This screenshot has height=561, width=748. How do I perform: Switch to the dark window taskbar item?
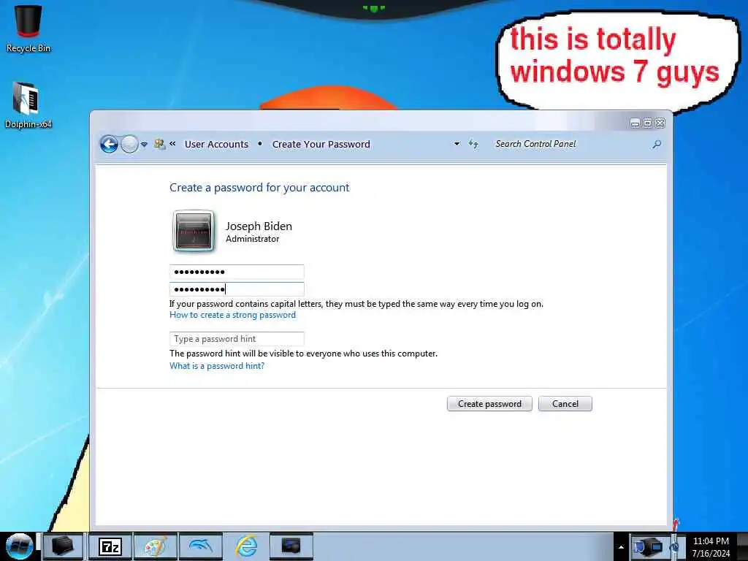(291, 546)
